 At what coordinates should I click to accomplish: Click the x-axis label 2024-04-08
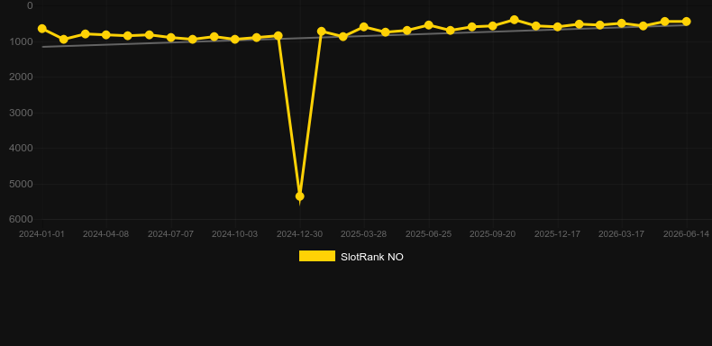point(105,234)
